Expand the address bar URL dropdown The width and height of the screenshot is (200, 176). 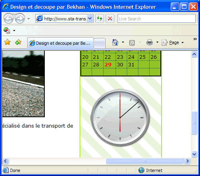click(90, 18)
